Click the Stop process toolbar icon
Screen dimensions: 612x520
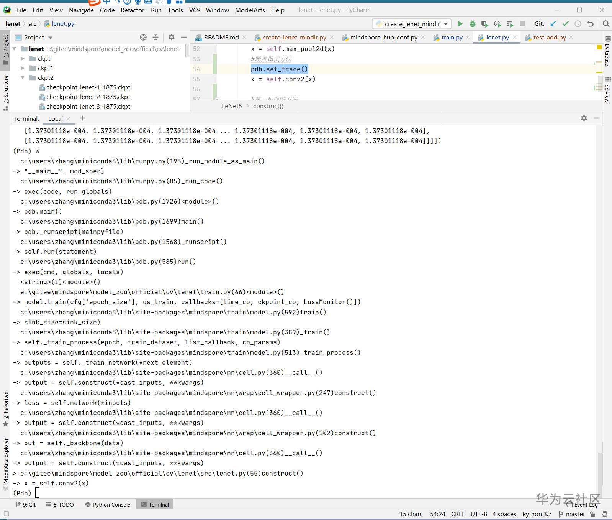coord(522,24)
